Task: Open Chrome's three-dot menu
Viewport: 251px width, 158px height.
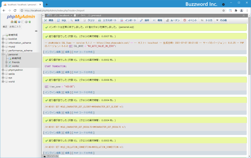Action: pyautogui.click(x=247, y=11)
